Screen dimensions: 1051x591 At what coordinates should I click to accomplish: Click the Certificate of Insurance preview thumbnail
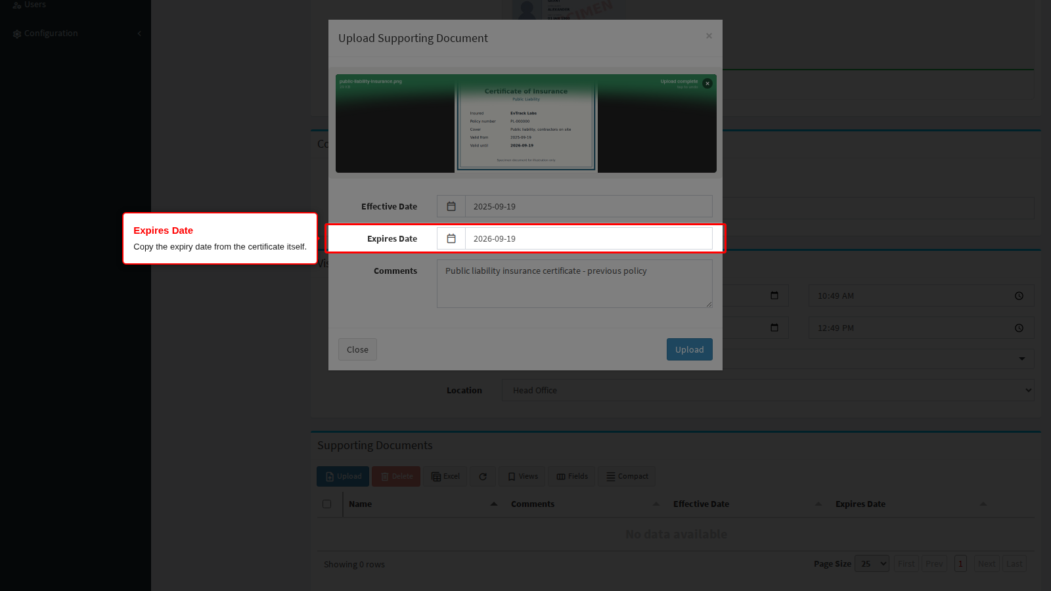click(x=526, y=125)
